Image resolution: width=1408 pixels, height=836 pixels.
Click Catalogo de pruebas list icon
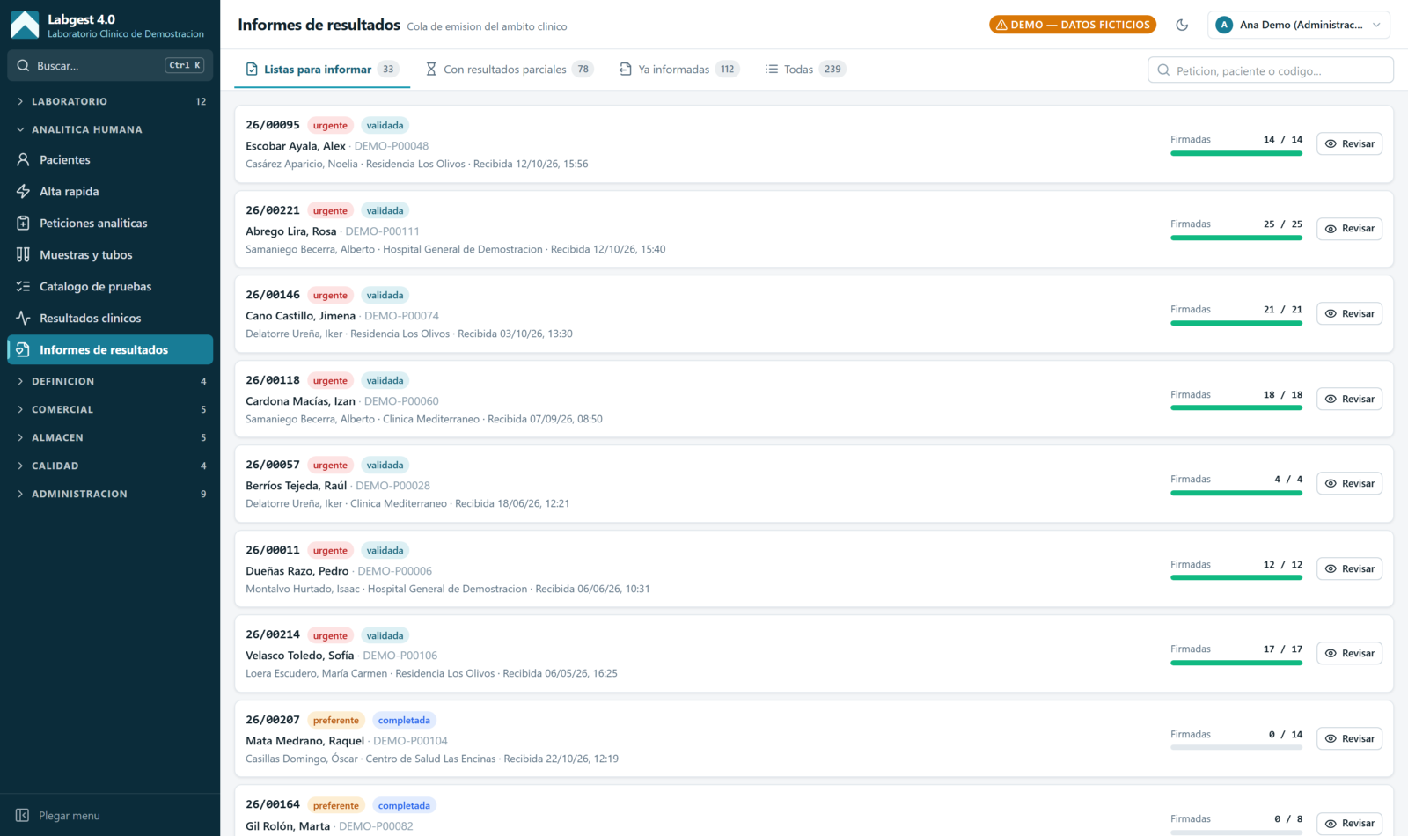click(x=23, y=287)
